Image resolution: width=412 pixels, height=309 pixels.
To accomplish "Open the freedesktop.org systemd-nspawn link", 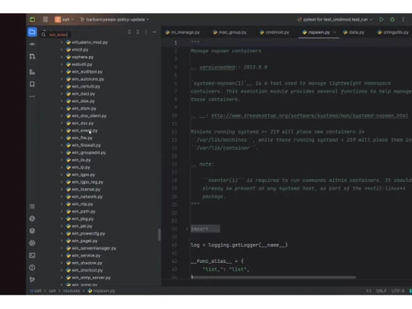I will [x=310, y=115].
